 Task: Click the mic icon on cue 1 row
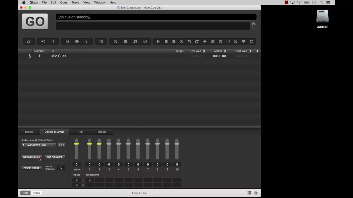(30, 56)
